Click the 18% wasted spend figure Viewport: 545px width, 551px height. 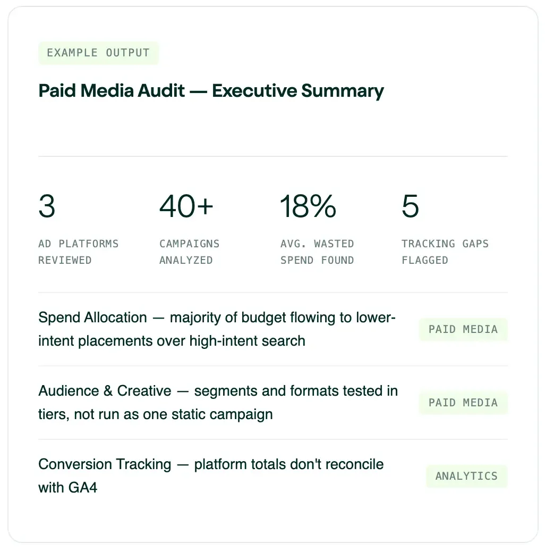308,206
